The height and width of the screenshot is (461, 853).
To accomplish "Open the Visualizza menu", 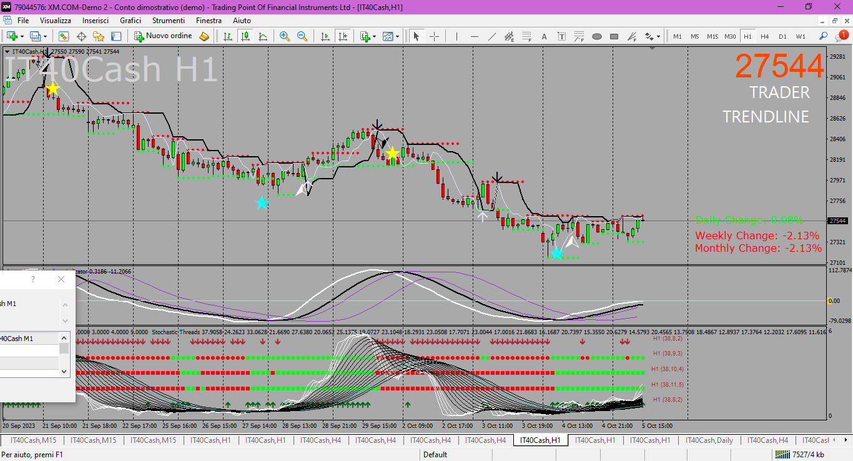I will (56, 21).
